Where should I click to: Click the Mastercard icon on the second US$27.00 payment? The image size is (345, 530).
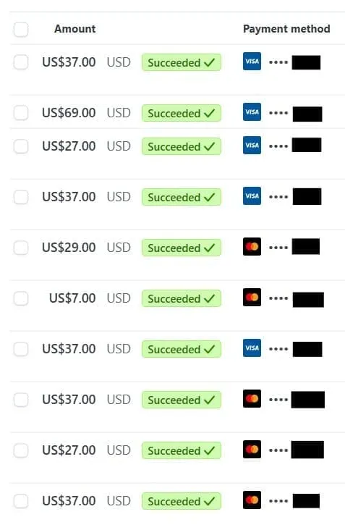point(252,450)
